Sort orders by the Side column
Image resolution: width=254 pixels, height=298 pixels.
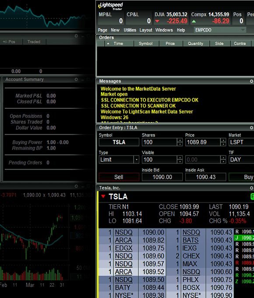pos(219,43)
